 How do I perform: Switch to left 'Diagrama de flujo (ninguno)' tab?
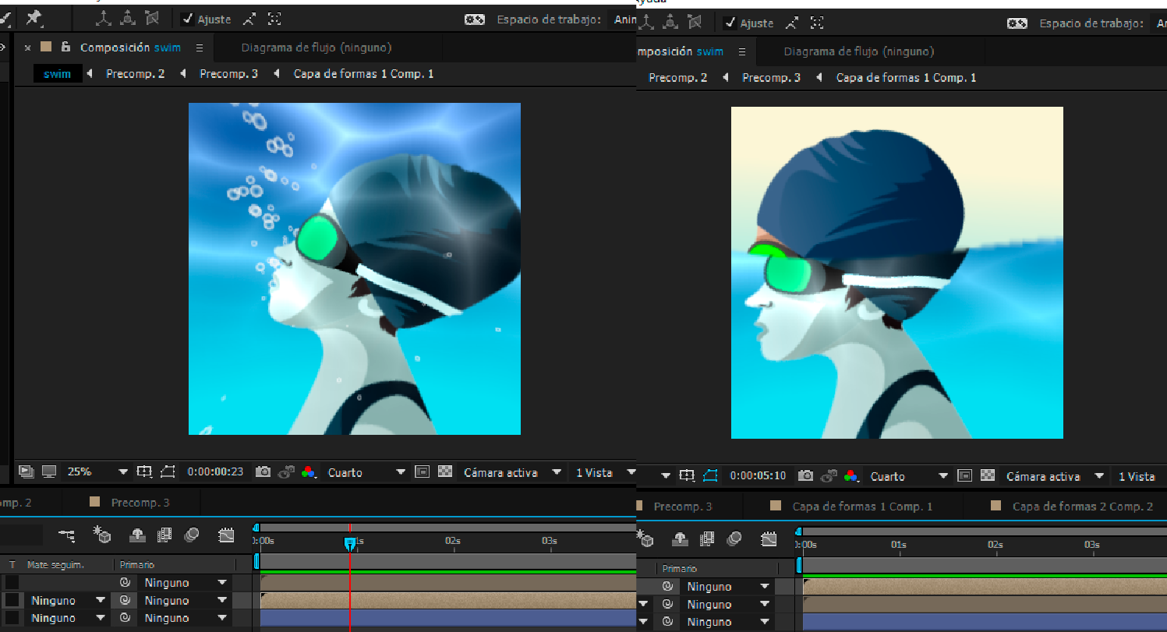[x=317, y=48]
